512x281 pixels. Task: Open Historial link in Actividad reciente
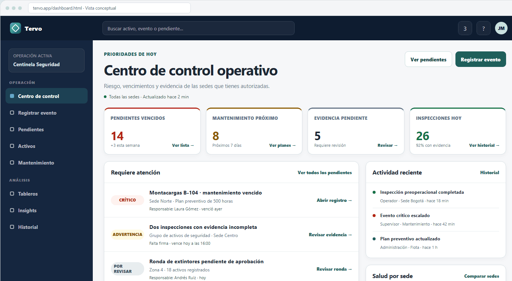pos(489,172)
